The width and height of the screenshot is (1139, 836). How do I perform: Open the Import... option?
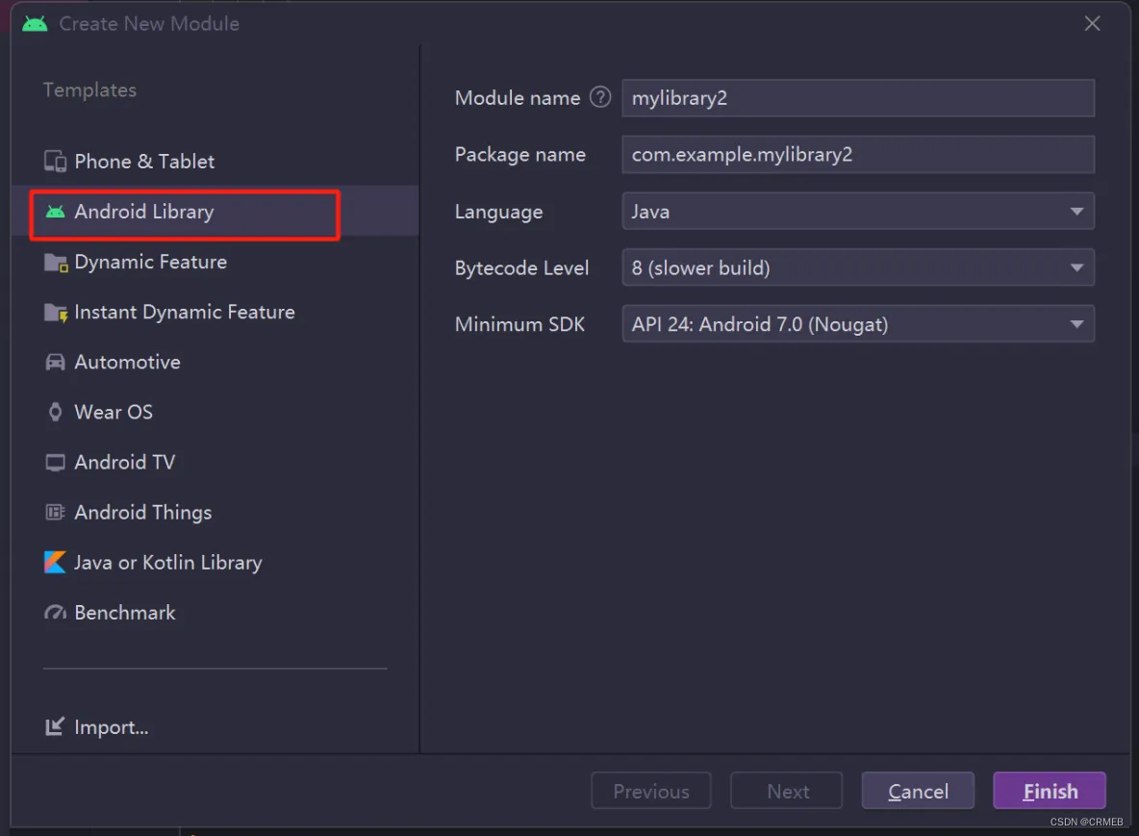[x=96, y=727]
